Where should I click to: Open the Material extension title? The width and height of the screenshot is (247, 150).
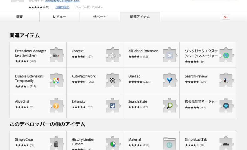[x=134, y=139]
